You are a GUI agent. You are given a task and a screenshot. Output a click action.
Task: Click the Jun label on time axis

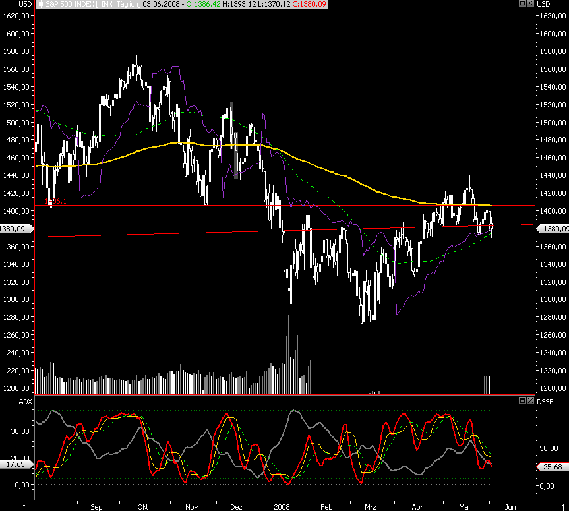point(510,507)
